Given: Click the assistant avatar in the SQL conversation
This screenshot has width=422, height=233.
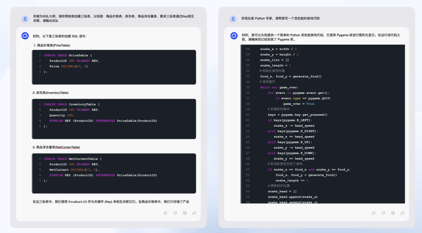Looking at the screenshot, I should point(25,36).
